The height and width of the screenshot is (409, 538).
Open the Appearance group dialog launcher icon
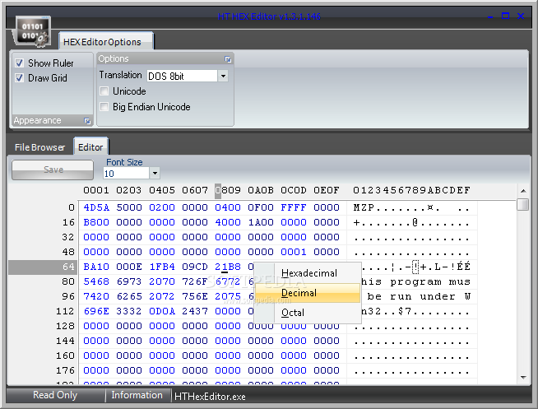tap(87, 121)
